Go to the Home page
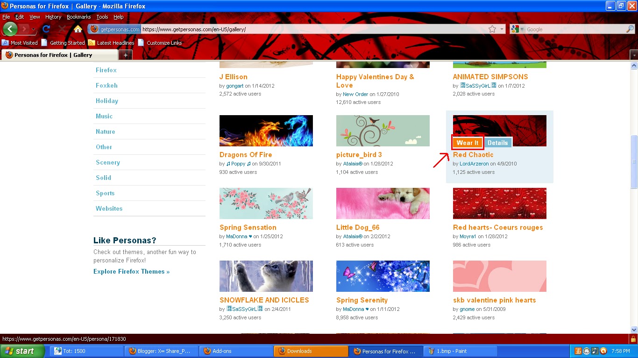 click(78, 29)
